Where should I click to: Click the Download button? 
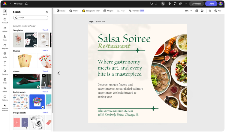click(196, 4)
